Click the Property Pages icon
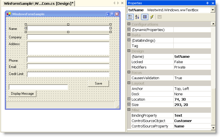Viewport: 220px width, 137px height. coord(160,17)
